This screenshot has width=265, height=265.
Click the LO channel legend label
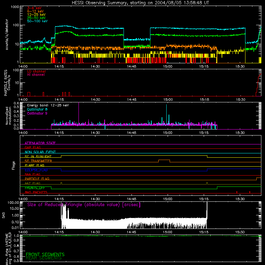point(36,71)
